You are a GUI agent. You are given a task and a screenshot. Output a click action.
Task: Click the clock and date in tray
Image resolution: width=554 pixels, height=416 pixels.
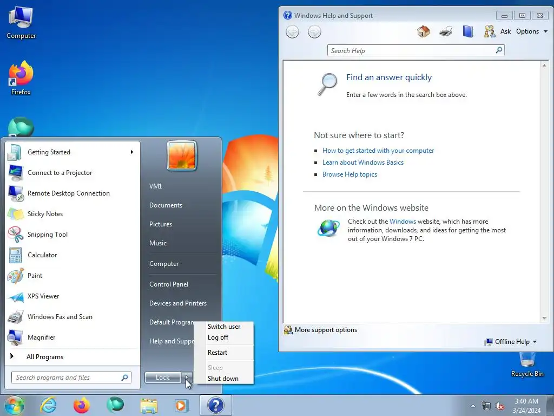tap(526, 406)
